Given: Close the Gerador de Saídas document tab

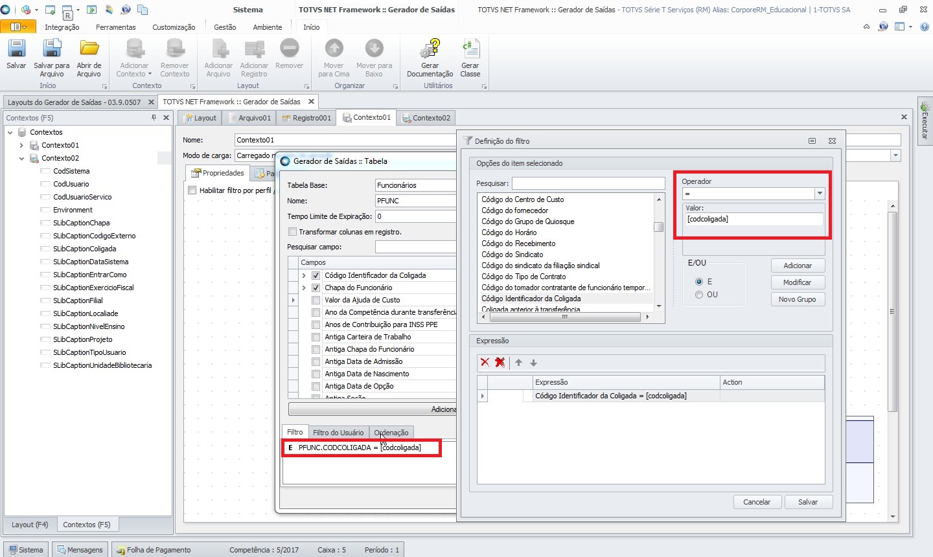Looking at the screenshot, I should tap(311, 101).
